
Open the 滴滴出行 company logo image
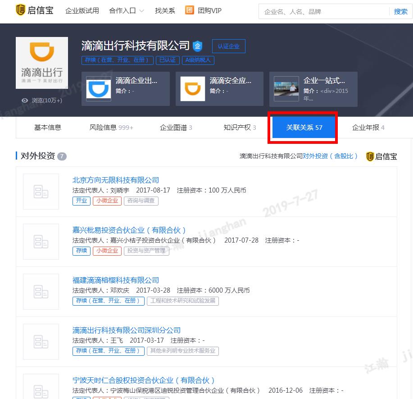coord(42,63)
